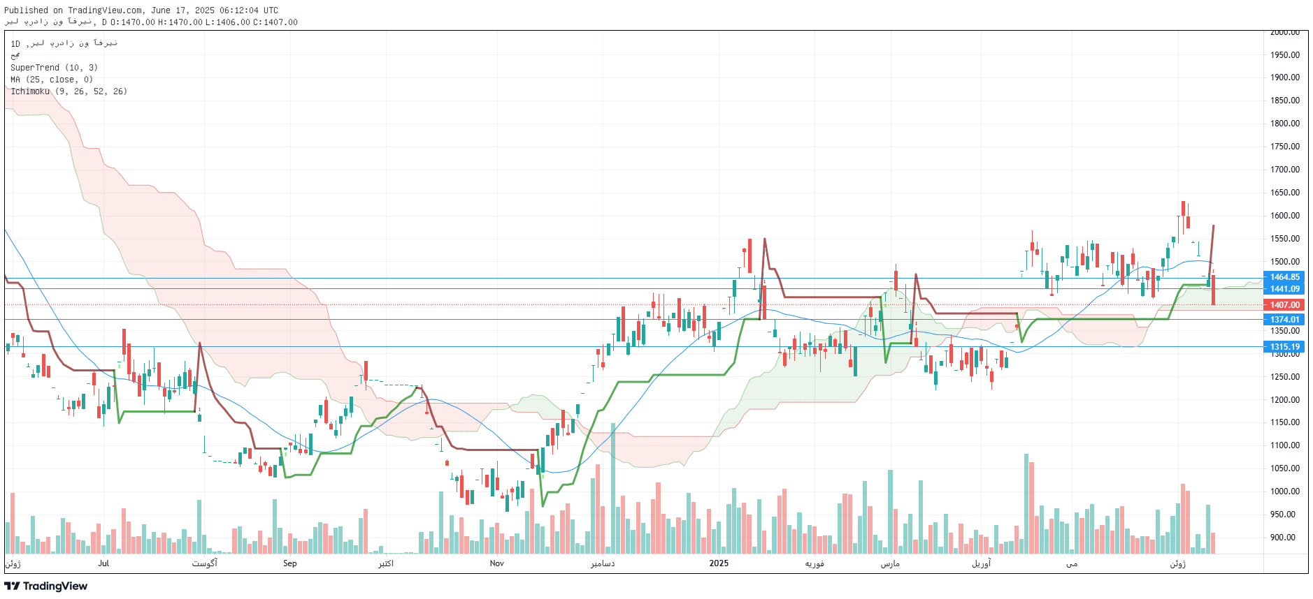The width and height of the screenshot is (1313, 599).
Task: Click the دسامبر label on the time axis
Action: tap(603, 563)
